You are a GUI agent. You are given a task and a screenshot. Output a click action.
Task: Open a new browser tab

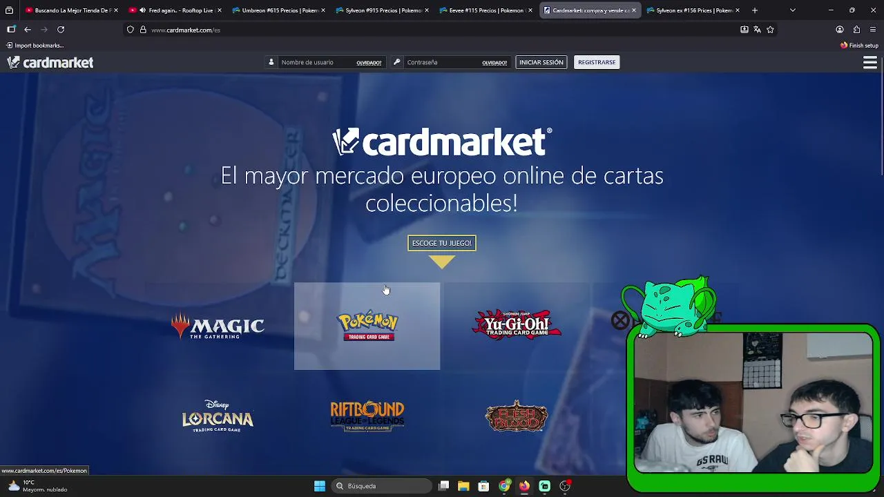[754, 10]
